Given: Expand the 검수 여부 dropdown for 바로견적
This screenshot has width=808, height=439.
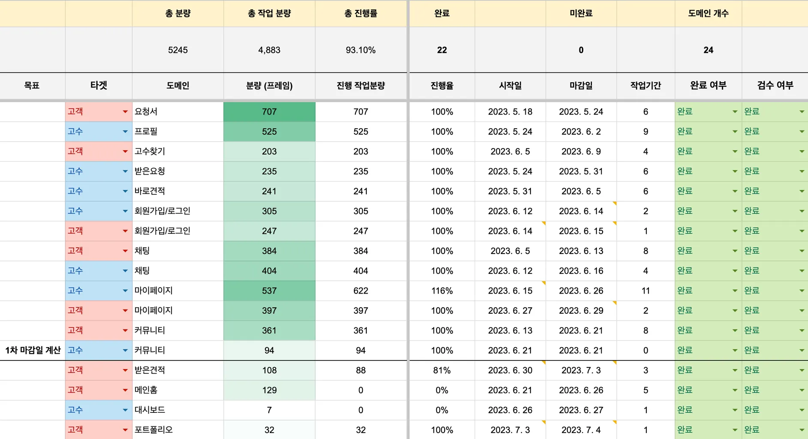Looking at the screenshot, I should coord(802,191).
